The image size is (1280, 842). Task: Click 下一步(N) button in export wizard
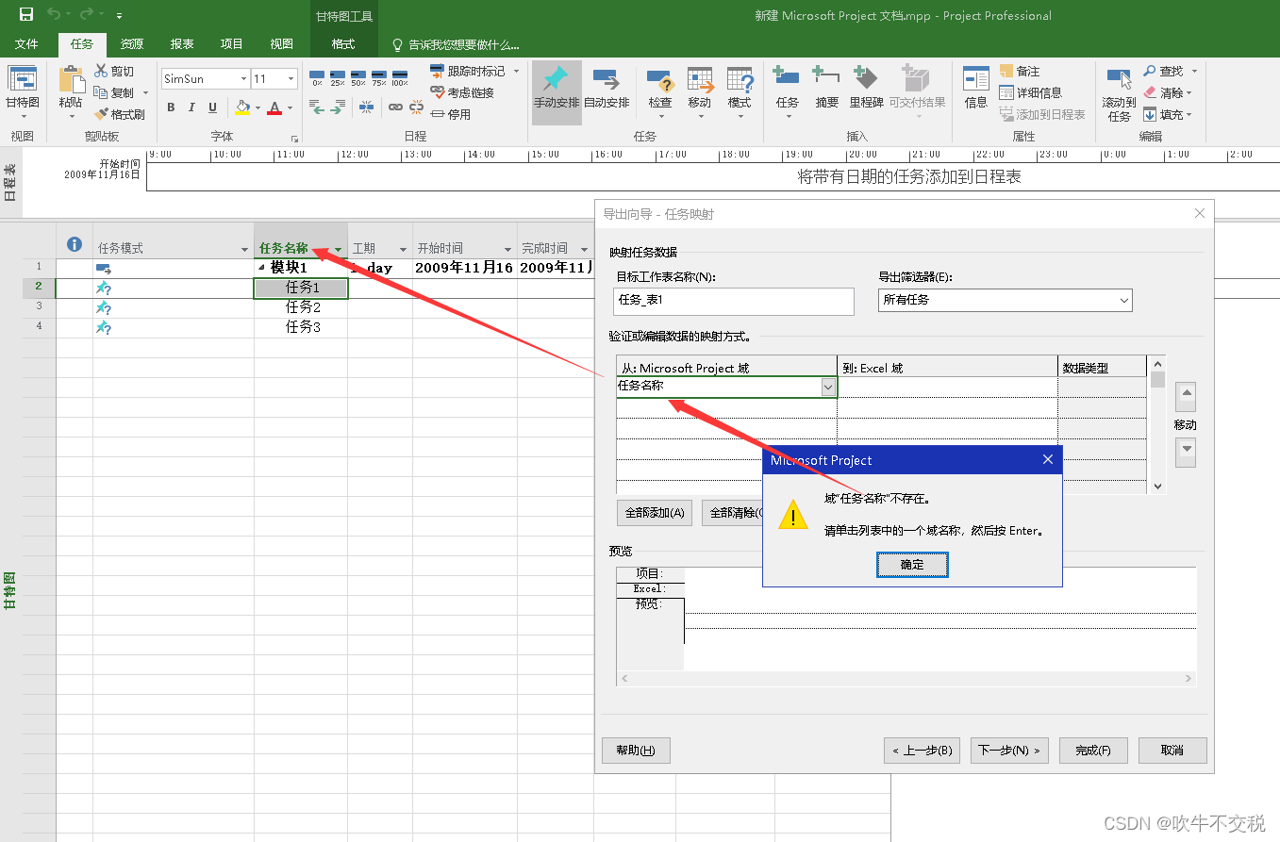tap(1008, 751)
